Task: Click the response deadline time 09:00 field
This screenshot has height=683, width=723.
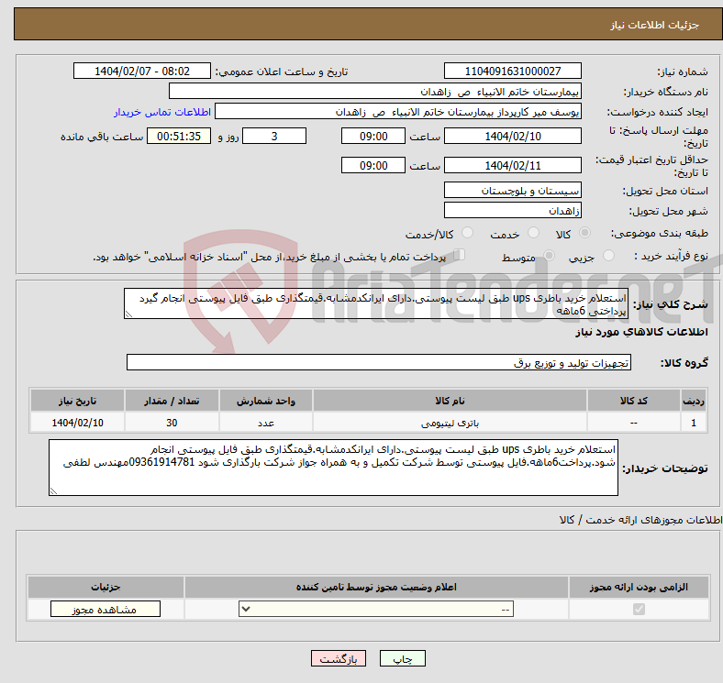Action: [x=373, y=136]
